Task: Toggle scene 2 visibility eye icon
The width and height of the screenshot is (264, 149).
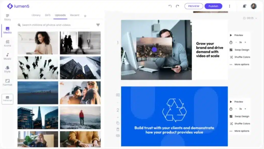Action: (118, 136)
